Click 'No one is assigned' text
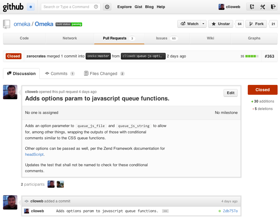Image resolution: width=280 pixels, height=220 pixels. [41, 113]
